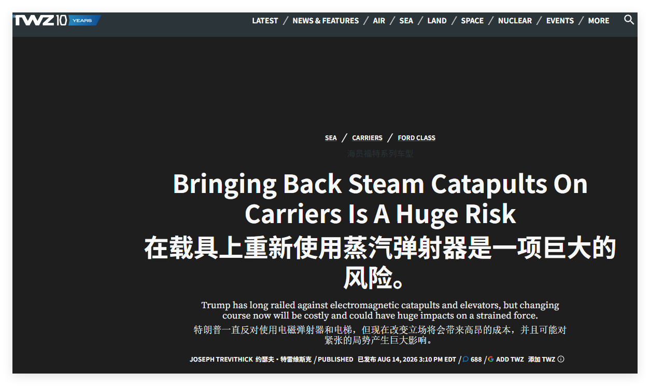Click the Chinese headline 在载具上重新使用蒸汽弹射器
Image resolution: width=650 pixels, height=386 pixels.
click(380, 264)
